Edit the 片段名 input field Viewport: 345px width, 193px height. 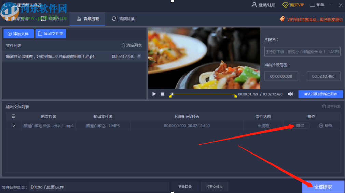[x=302, y=52]
